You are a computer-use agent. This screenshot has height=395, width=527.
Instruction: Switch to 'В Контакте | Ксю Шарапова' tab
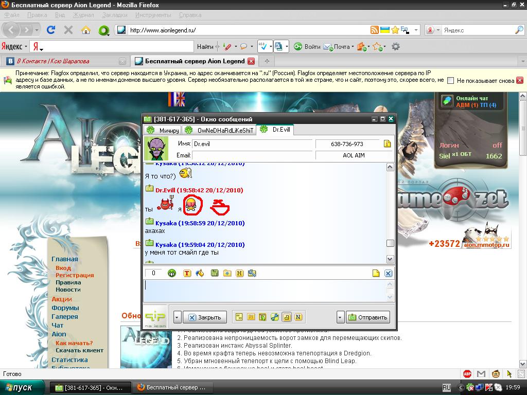(65, 61)
